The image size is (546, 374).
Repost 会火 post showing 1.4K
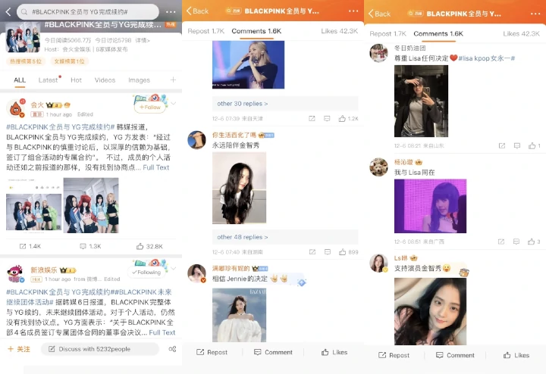[x=30, y=247]
